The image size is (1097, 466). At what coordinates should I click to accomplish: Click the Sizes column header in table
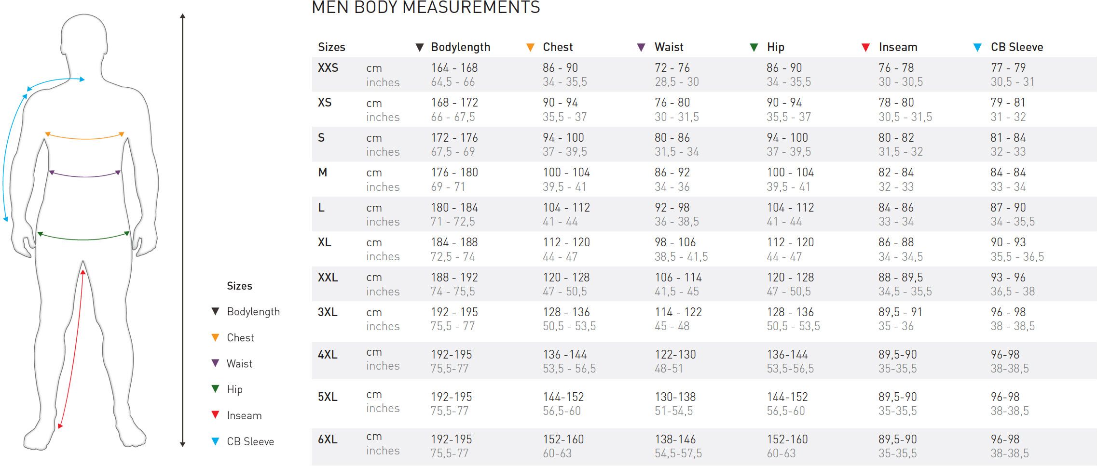331,47
